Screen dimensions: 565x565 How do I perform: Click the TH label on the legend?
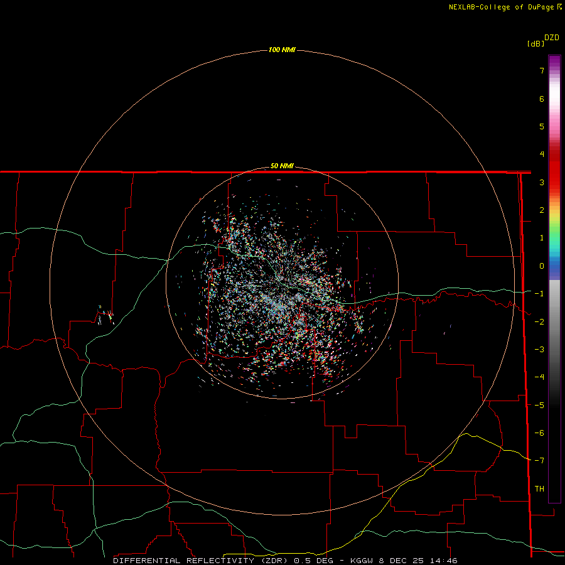coord(539,489)
